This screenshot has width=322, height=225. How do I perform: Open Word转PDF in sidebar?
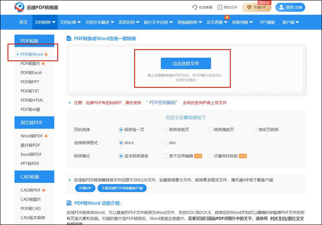point(32,136)
